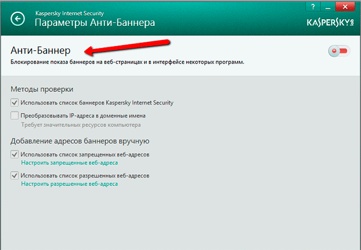Viewport: 361px width, 250px height.
Task: Uncheck use list of blocked web addresses
Action: [14, 154]
